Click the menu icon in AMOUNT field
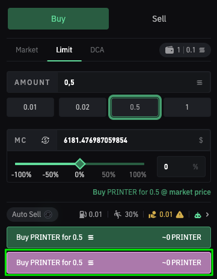 click(200, 83)
